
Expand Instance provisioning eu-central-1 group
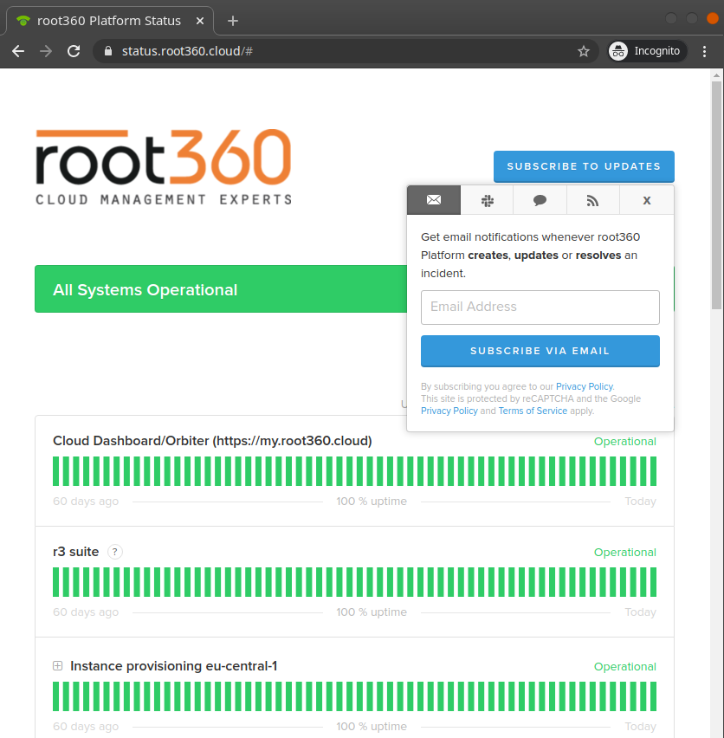tap(57, 665)
